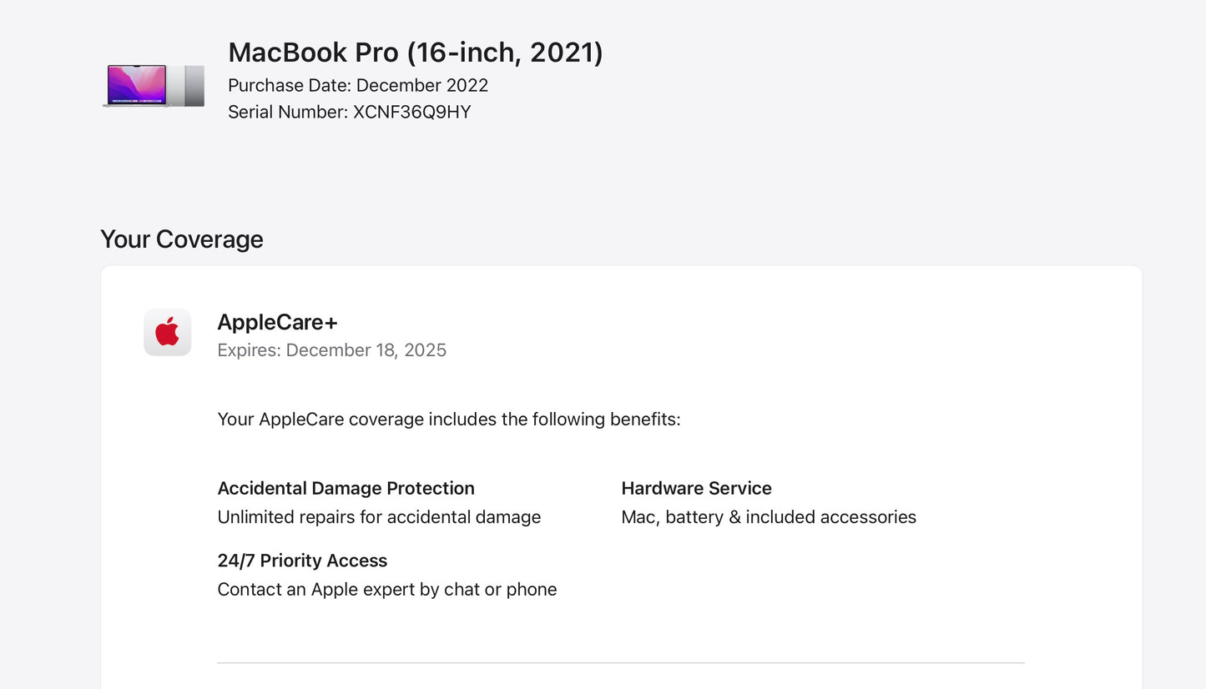Click the AppleCare+ plan name

pos(277,322)
